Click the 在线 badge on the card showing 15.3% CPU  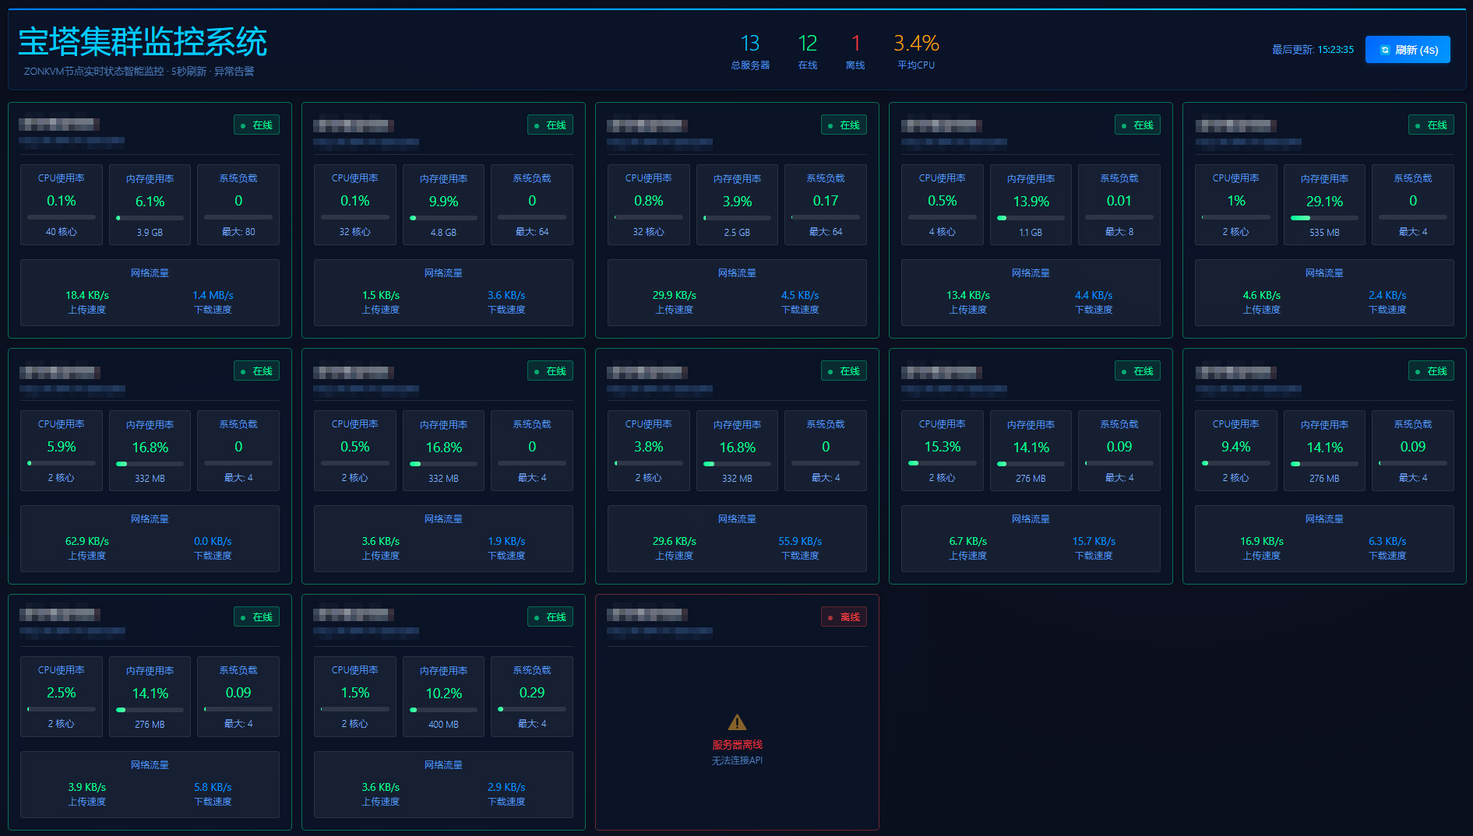1137,371
